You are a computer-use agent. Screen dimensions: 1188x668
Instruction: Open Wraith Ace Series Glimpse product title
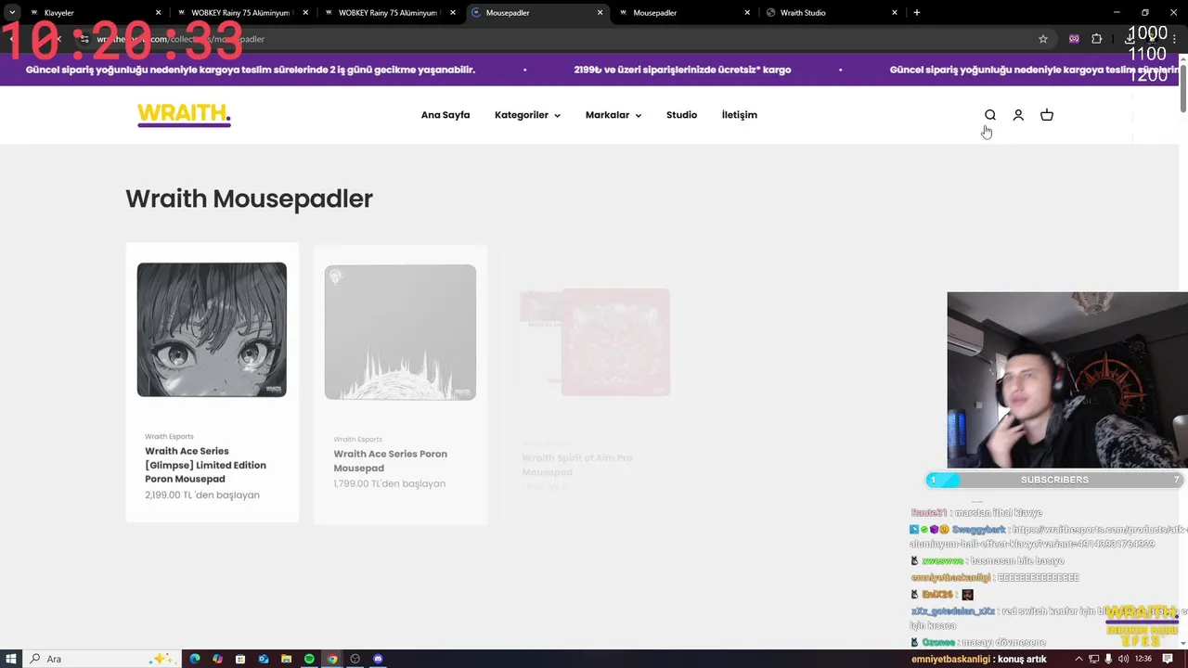pos(205,465)
